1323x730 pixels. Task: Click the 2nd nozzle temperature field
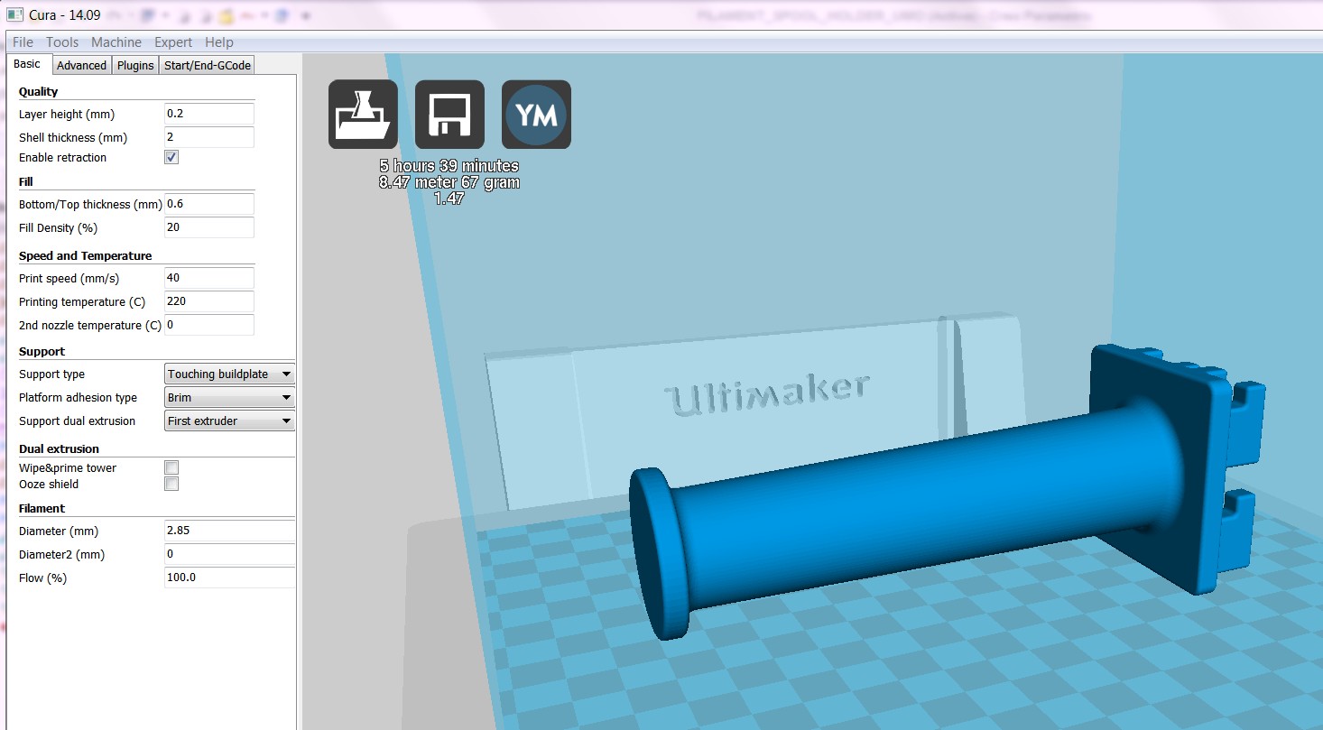209,325
